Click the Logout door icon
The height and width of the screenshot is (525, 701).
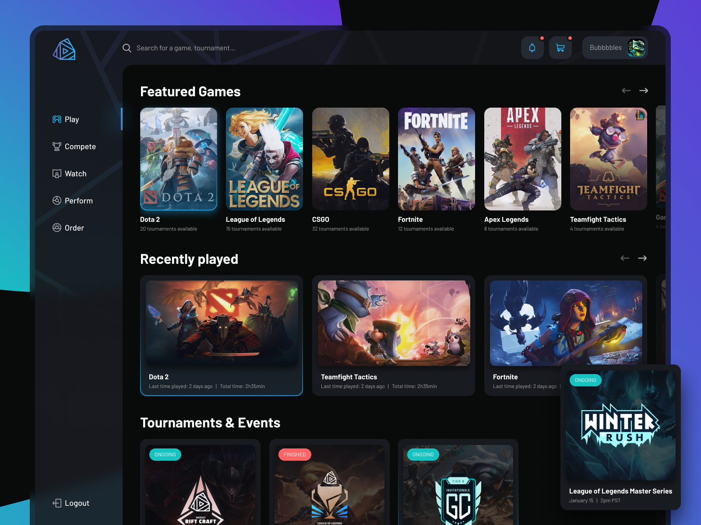57,503
